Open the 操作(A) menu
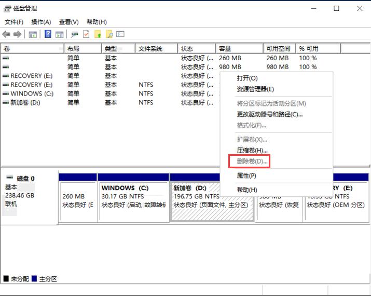Viewport: 371px width, 296px height. click(x=41, y=22)
